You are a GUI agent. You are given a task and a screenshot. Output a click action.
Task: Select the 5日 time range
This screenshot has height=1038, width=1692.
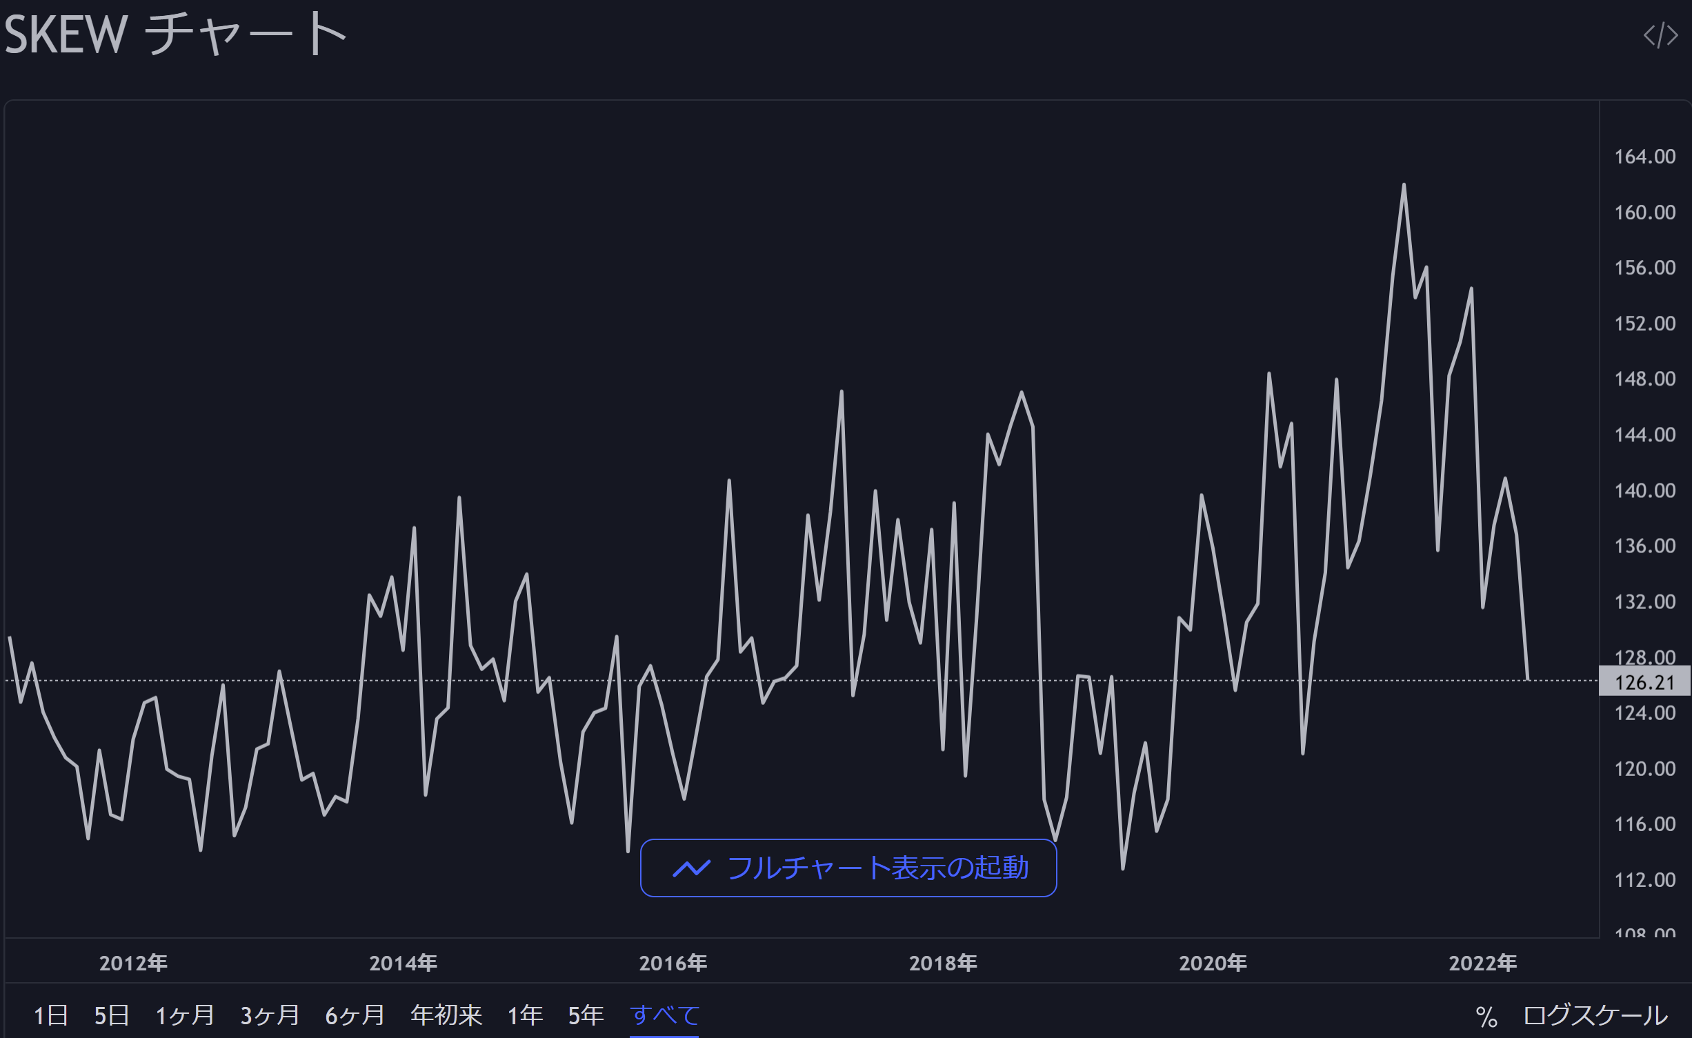point(112,1015)
